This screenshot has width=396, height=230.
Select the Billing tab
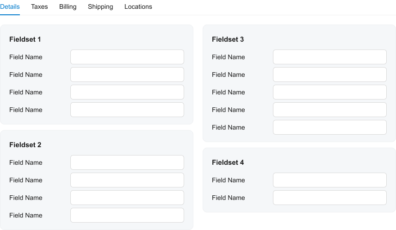(x=68, y=7)
